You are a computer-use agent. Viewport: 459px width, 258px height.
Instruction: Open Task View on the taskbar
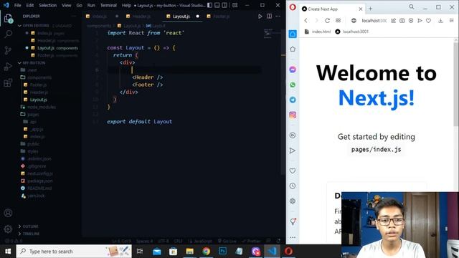click(140, 252)
